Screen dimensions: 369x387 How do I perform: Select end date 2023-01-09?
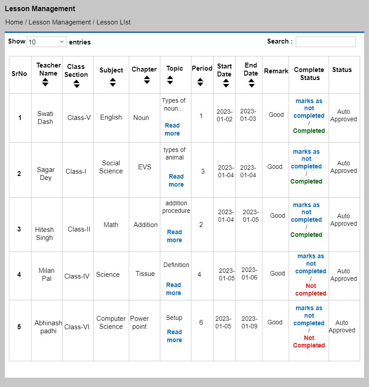(x=250, y=322)
